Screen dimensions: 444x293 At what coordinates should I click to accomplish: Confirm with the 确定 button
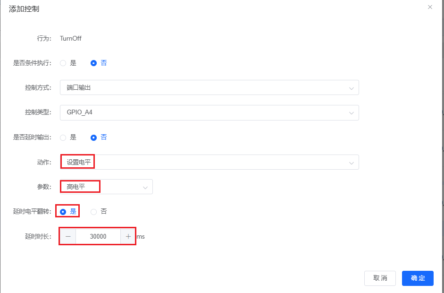click(418, 278)
